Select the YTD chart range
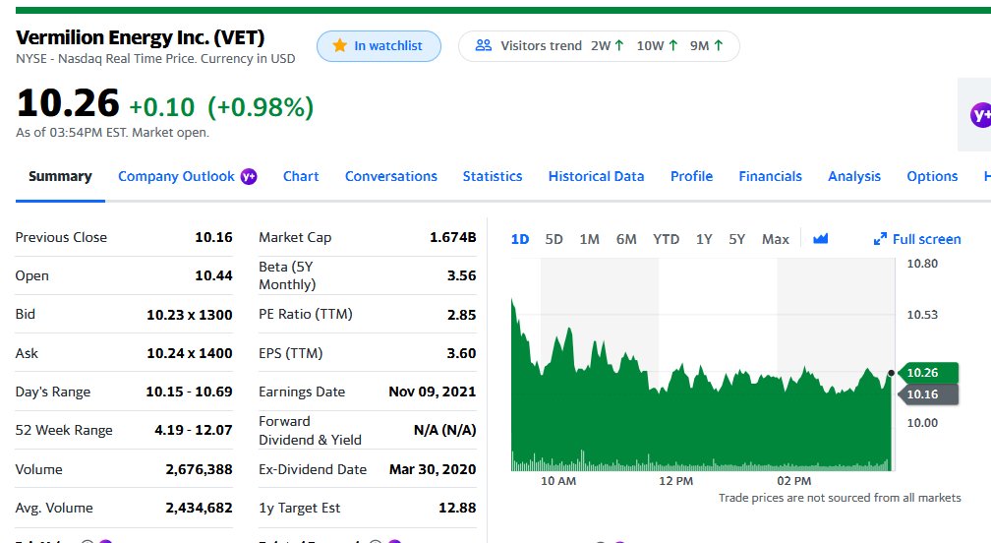 pyautogui.click(x=667, y=240)
